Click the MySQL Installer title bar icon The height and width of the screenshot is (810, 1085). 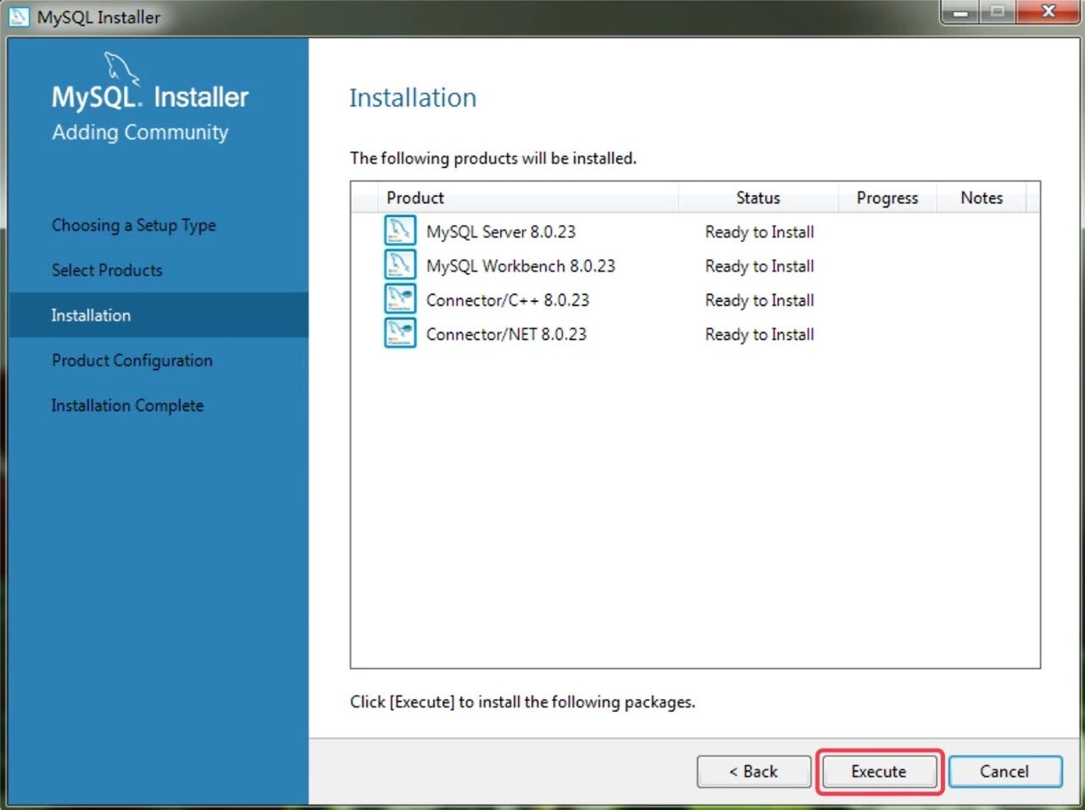19,16
